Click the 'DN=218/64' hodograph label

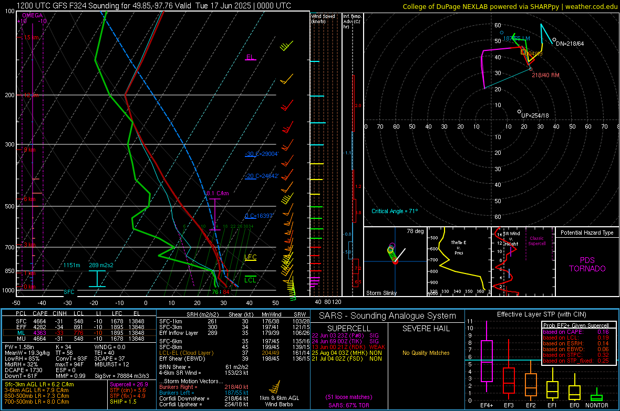pos(570,44)
